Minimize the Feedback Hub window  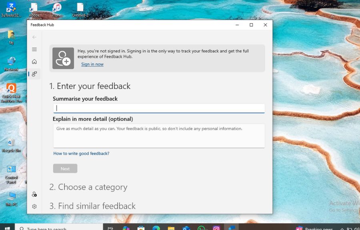237,25
